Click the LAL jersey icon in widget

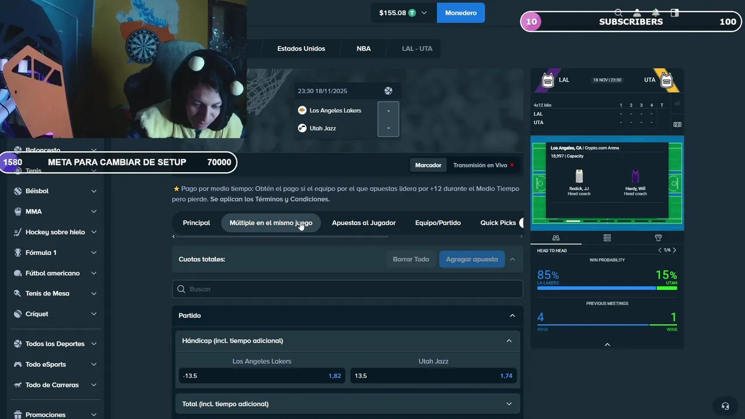coord(548,80)
